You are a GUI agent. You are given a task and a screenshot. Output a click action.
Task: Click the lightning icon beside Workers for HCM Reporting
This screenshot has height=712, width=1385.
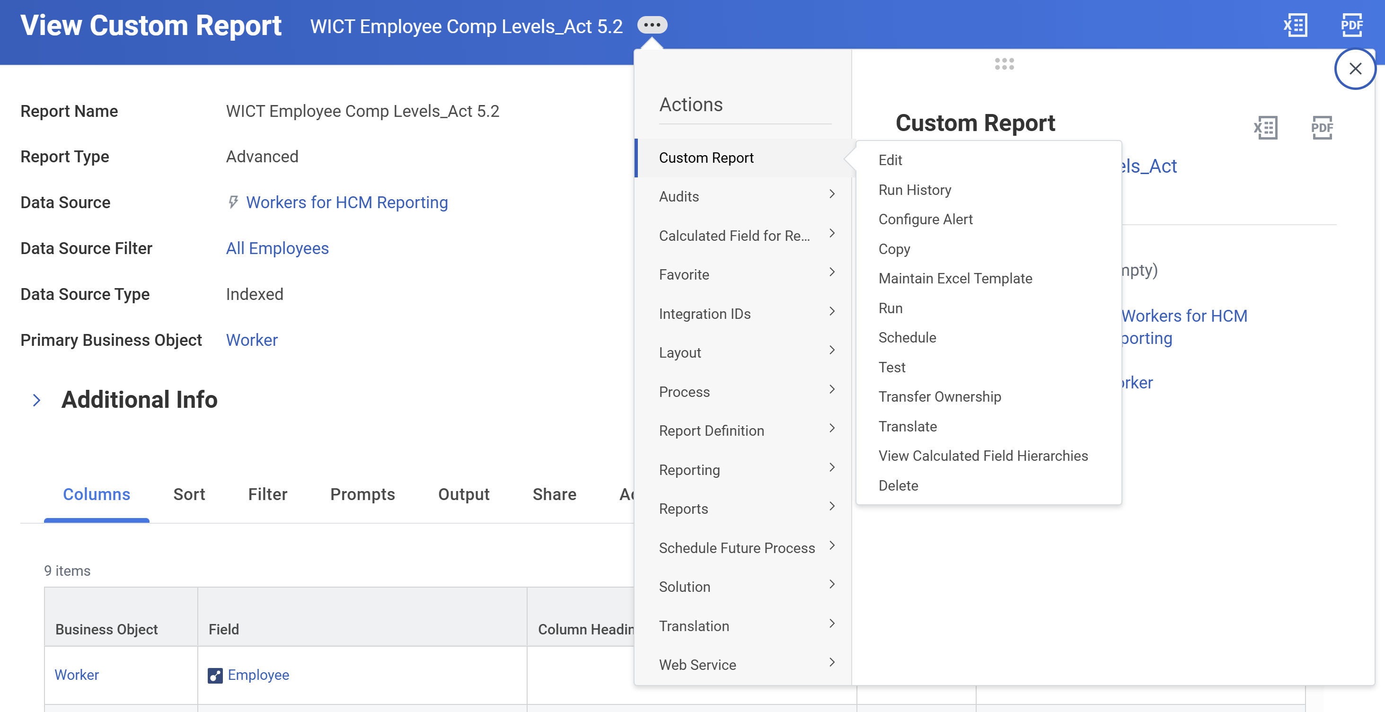[233, 202]
